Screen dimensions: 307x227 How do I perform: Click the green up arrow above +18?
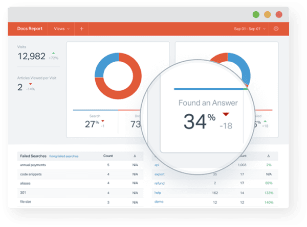265,121
